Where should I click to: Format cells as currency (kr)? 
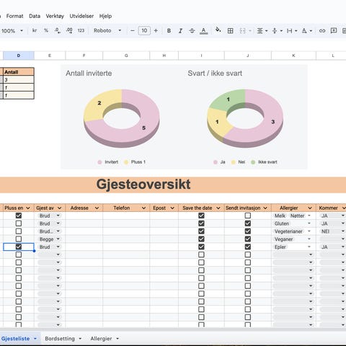tap(35, 30)
